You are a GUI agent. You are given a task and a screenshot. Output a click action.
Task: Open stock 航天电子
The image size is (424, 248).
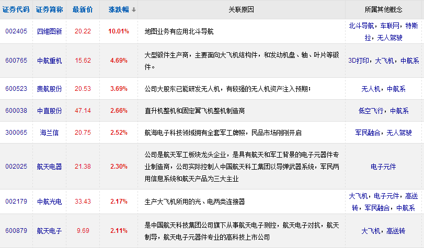pyautogui.click(x=50, y=231)
